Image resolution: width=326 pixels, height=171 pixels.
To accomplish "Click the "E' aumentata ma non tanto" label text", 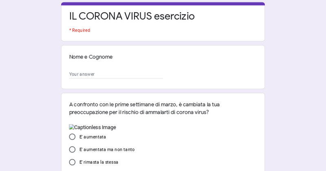I will tap(107, 149).
